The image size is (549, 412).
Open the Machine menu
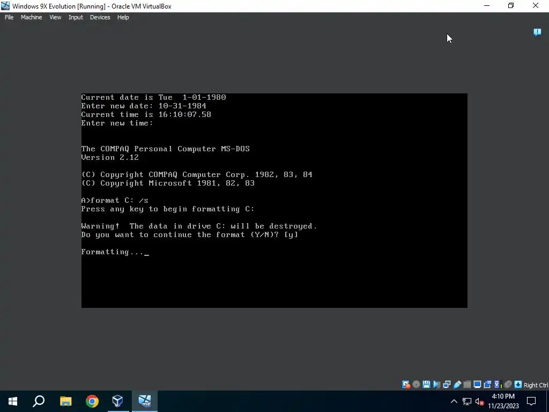(x=32, y=17)
